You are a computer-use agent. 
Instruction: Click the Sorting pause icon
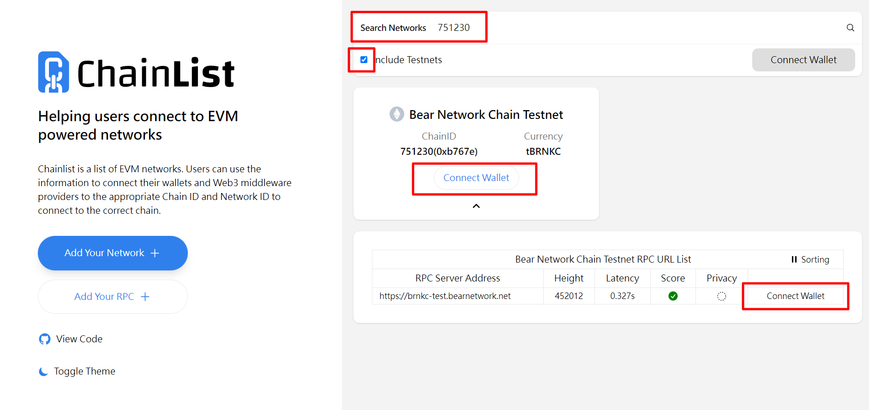(x=794, y=259)
